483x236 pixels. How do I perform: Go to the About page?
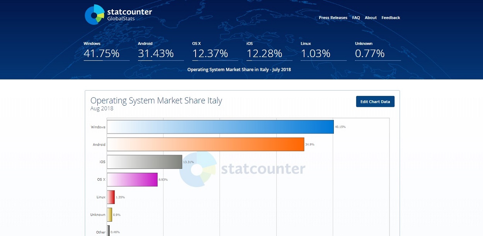pyautogui.click(x=371, y=18)
